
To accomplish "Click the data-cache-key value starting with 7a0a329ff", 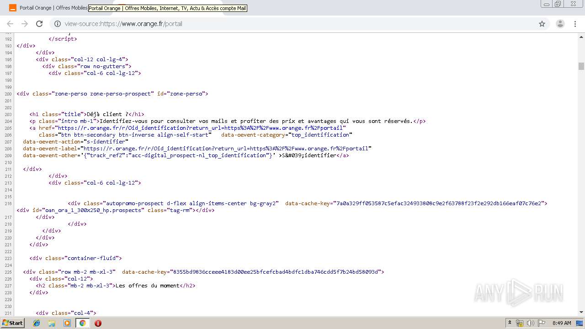I will 439,203.
